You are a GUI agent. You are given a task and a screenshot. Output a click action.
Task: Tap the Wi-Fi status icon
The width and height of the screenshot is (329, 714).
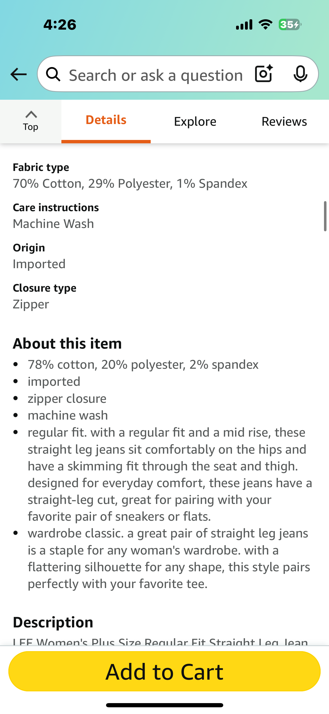pos(265,25)
